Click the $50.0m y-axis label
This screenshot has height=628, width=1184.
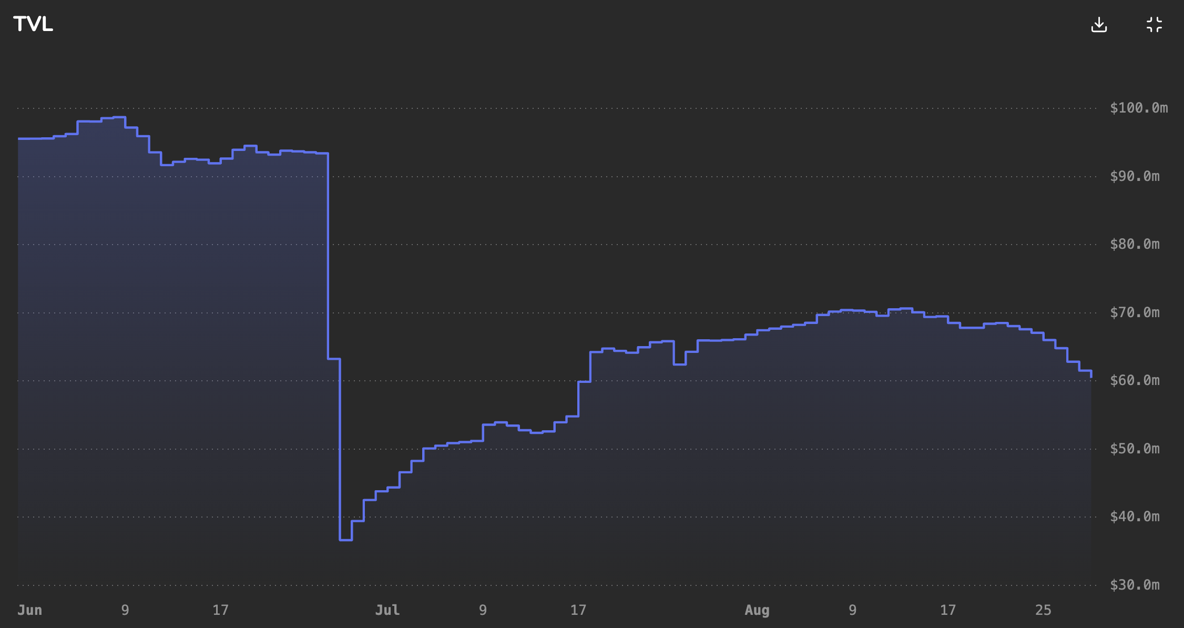tap(1134, 449)
